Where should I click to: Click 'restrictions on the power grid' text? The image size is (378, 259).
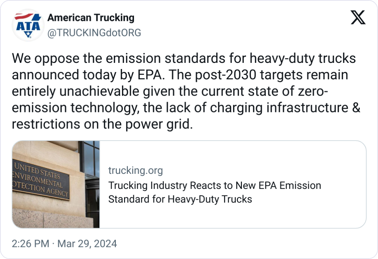coord(101,124)
